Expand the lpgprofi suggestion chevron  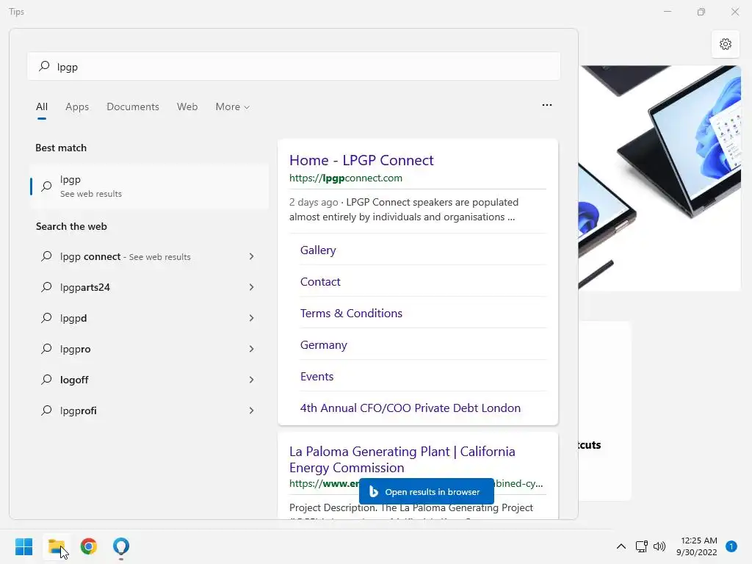click(251, 411)
